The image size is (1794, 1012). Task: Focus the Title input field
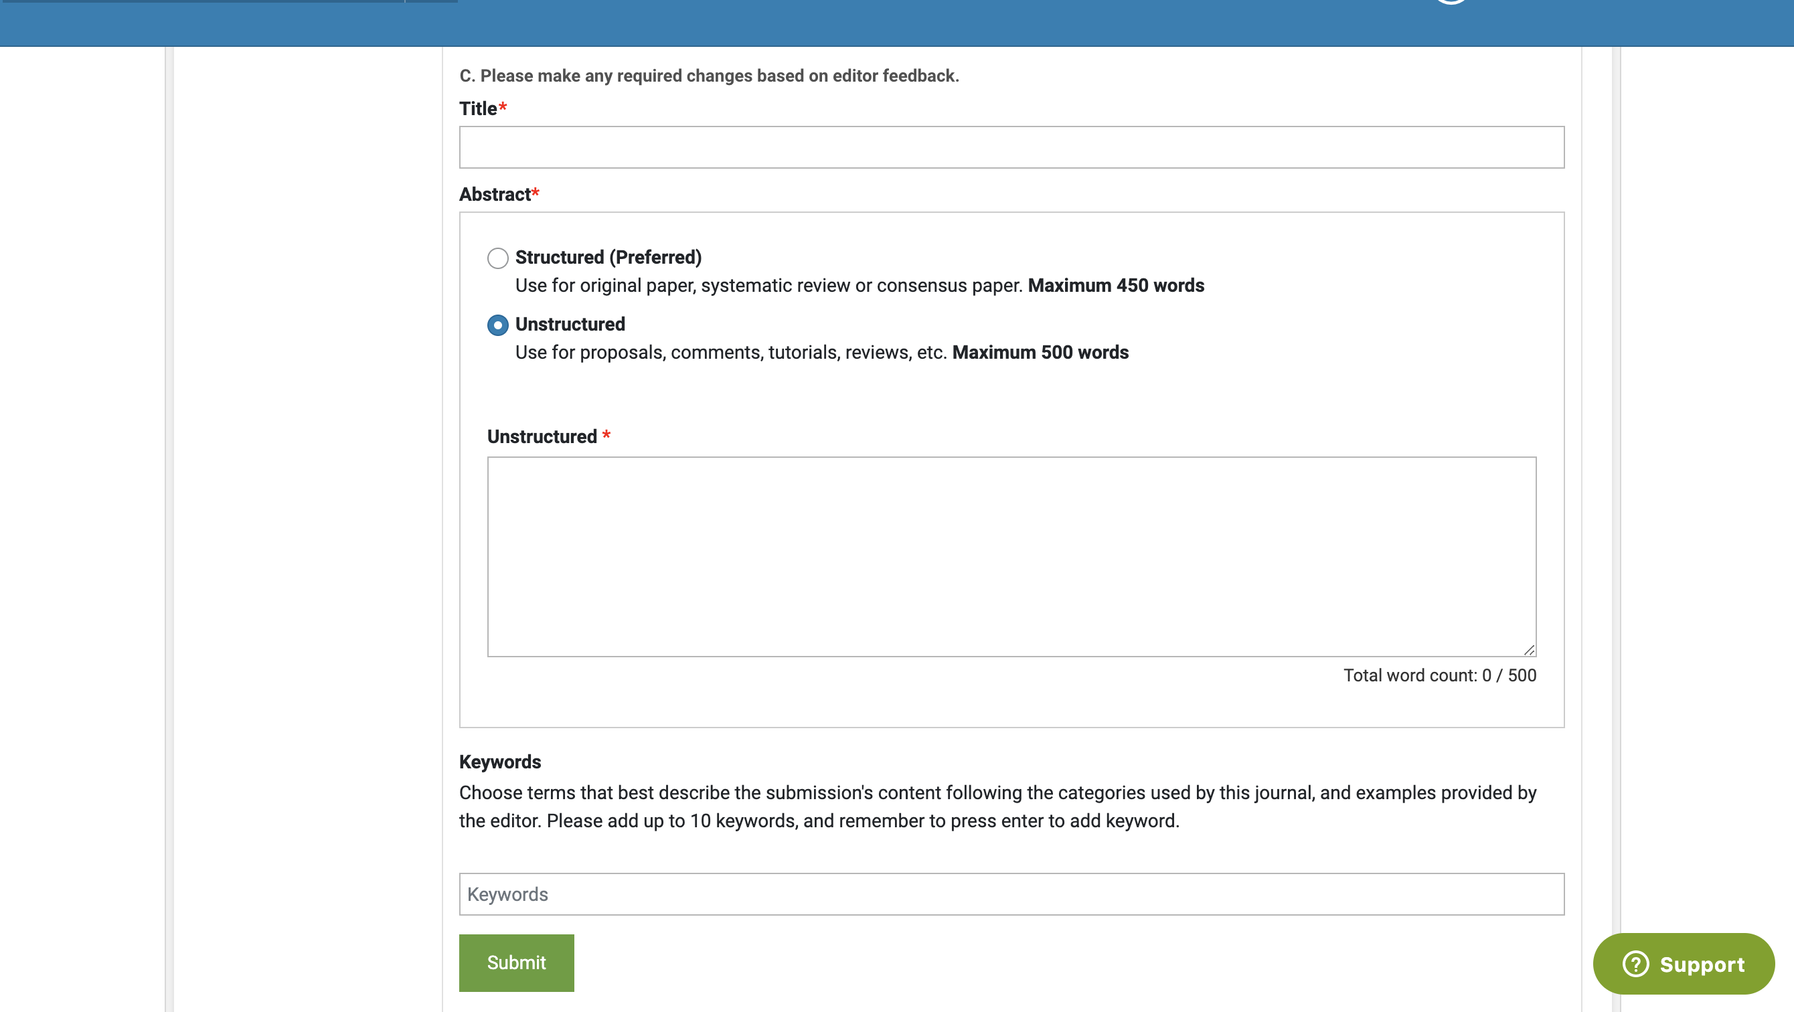pyautogui.click(x=1011, y=147)
